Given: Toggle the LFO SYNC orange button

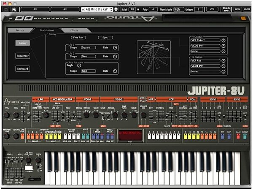Looking at the screenshot, I should (x=22, y=136).
